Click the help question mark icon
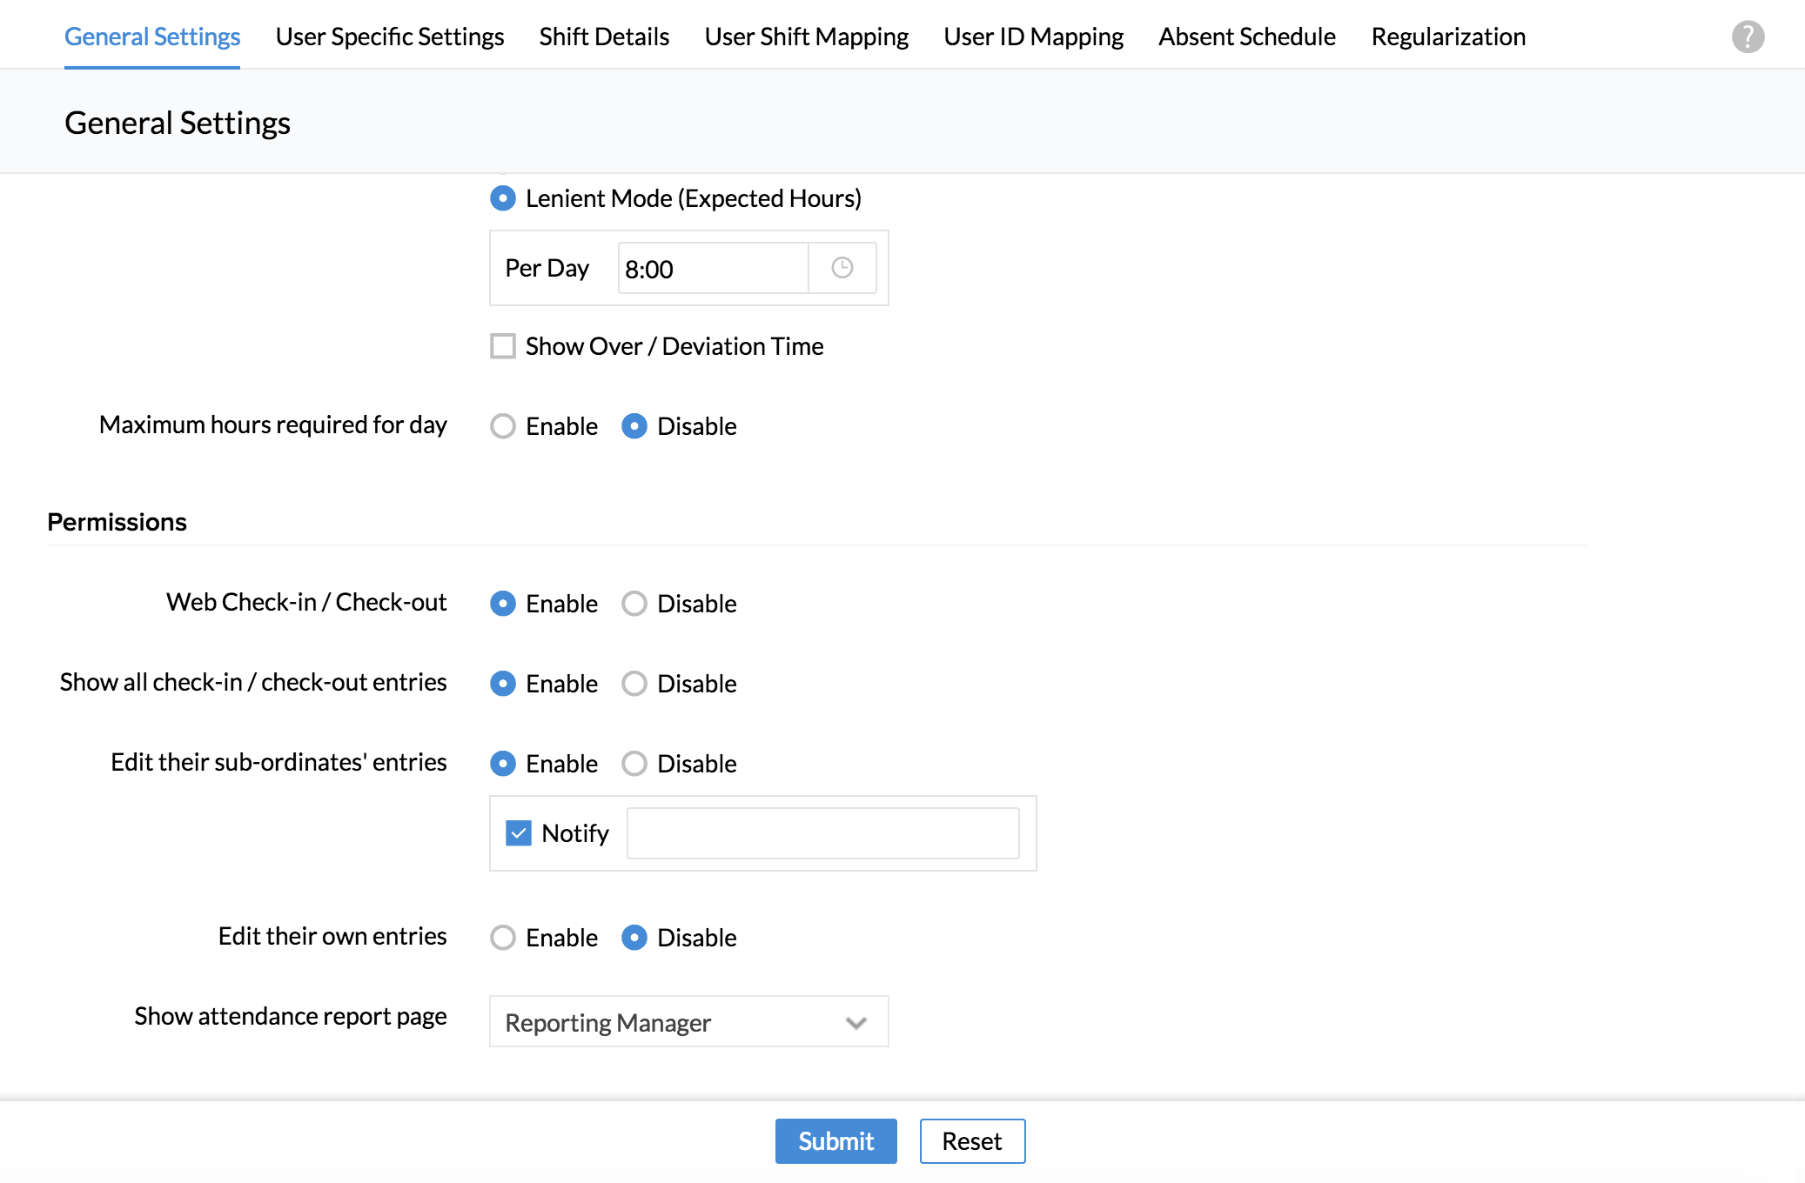1805x1183 pixels. 1748,37
